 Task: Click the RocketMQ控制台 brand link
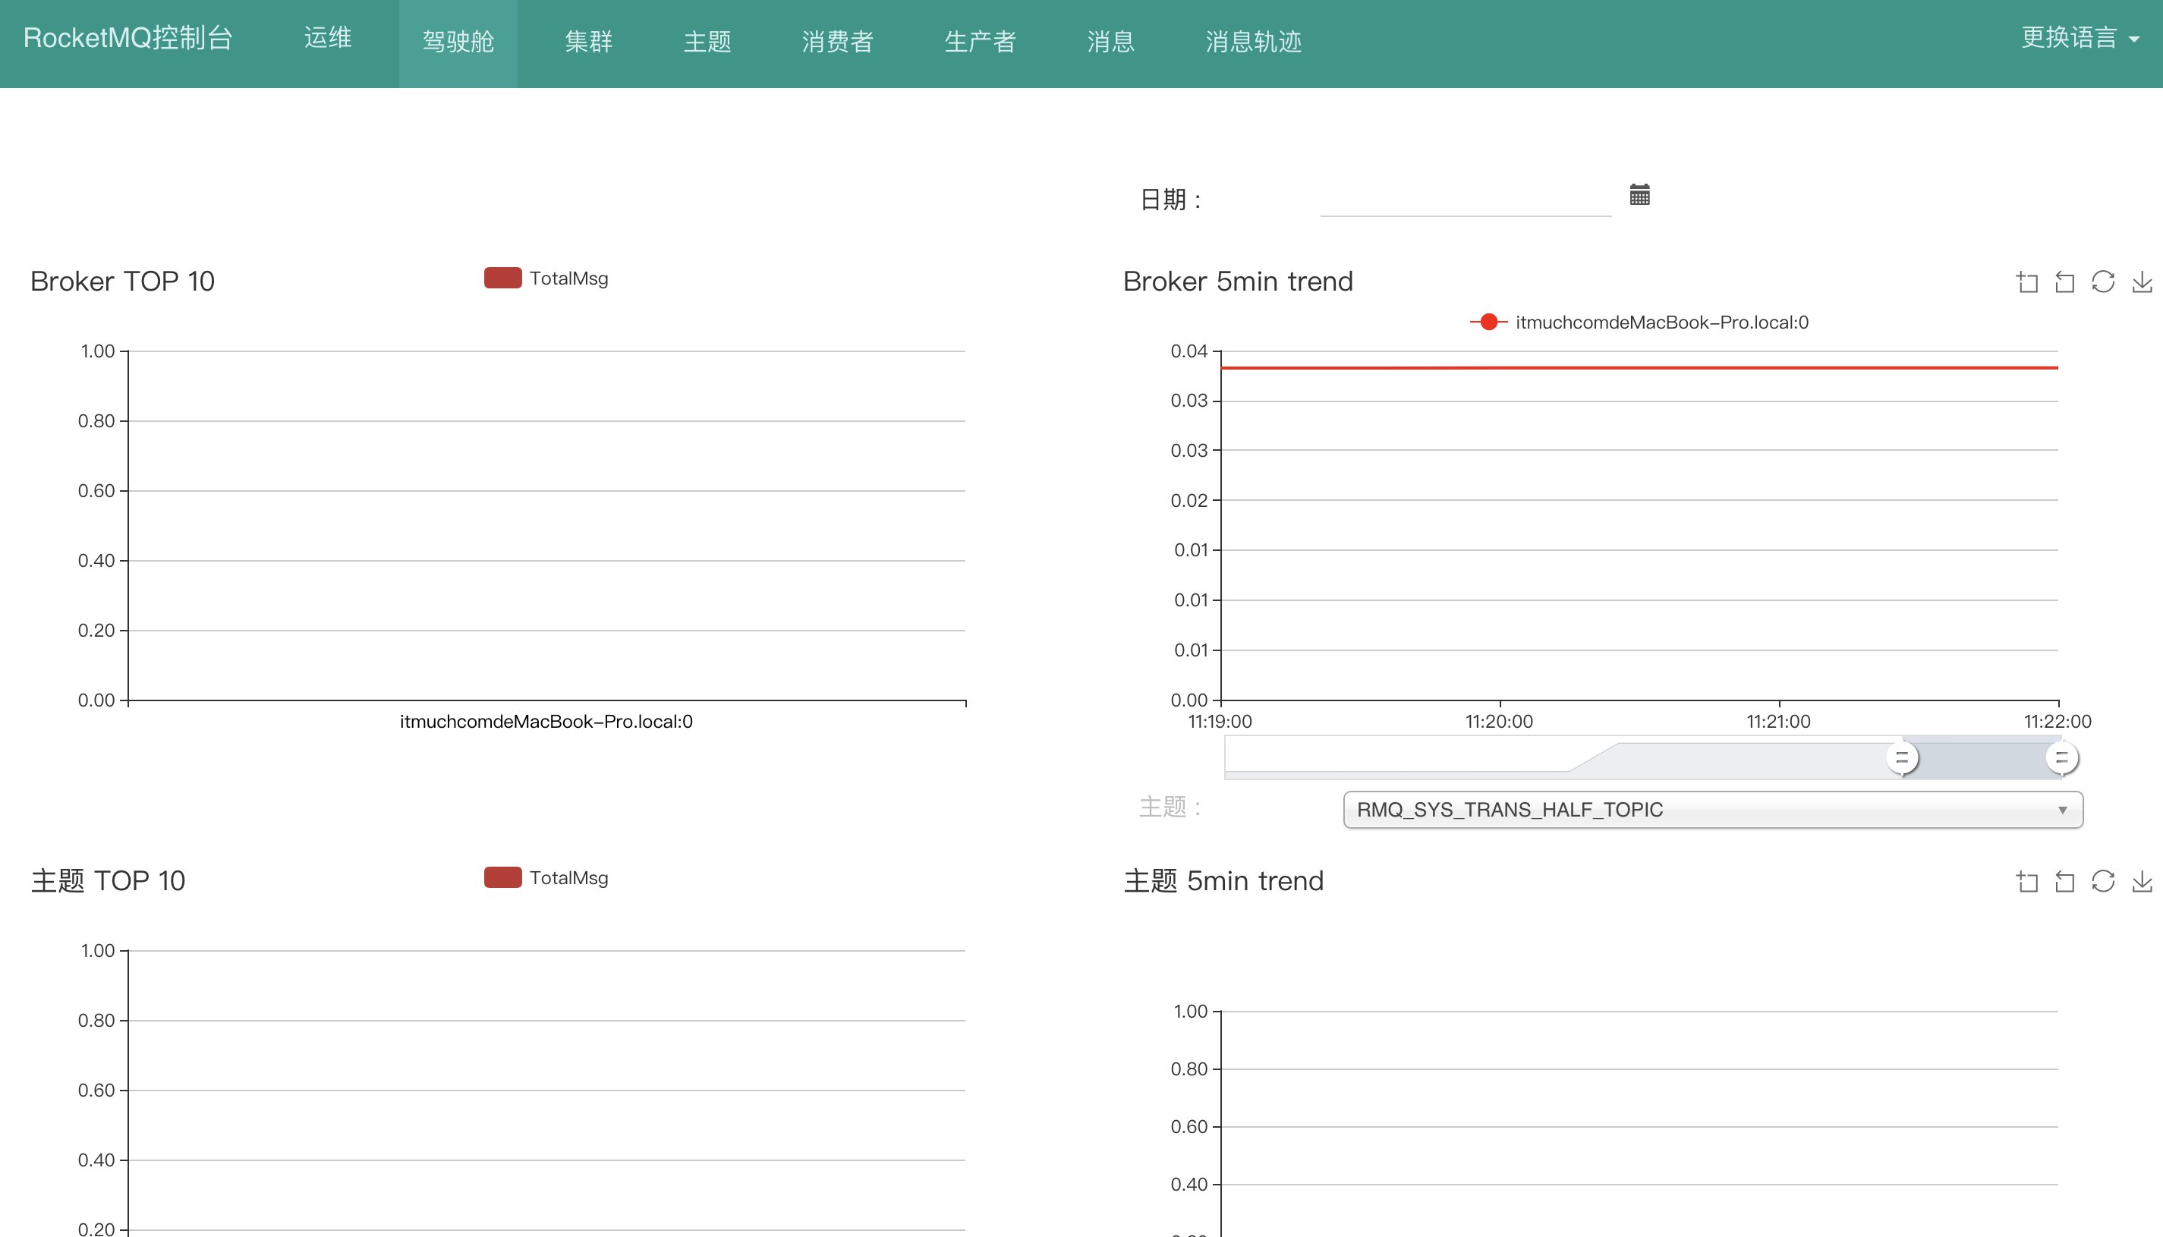[128, 38]
